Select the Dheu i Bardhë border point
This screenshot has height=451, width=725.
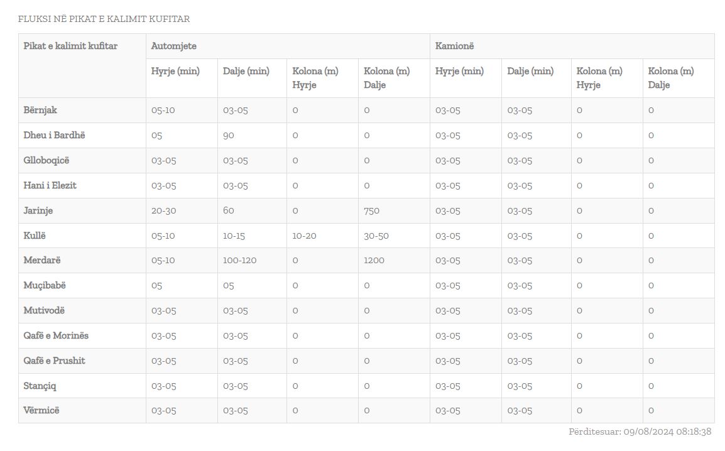(x=54, y=135)
